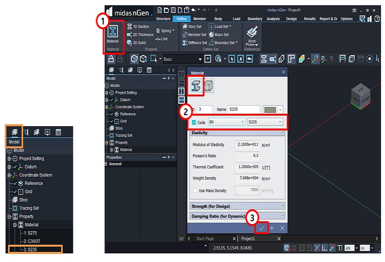The image size is (385, 262).
Task: Click the Material button in the ribbon
Action: [113, 35]
